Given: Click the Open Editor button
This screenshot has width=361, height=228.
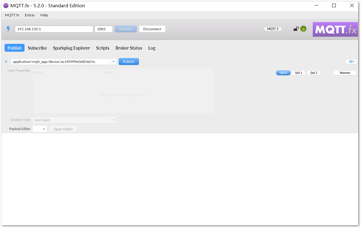Looking at the screenshot, I should (63, 129).
